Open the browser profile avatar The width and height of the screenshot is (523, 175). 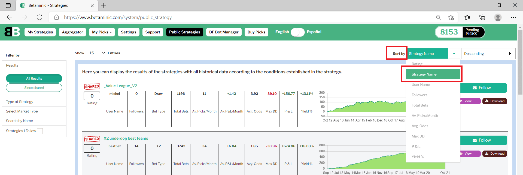(x=498, y=17)
